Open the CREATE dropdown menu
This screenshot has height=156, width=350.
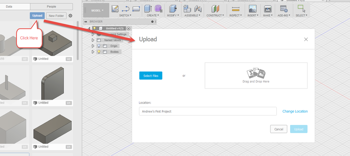click(153, 15)
